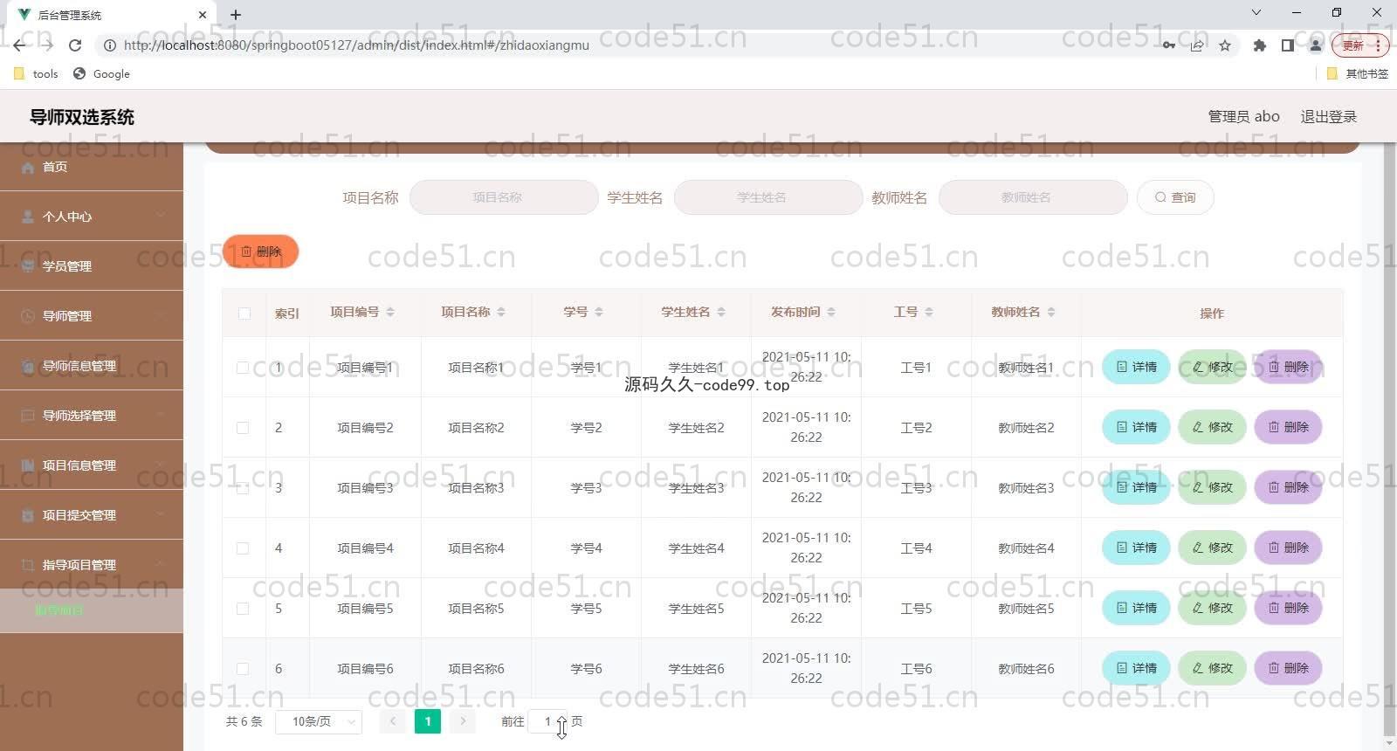
Task: Click the password key icon in address bar
Action: pos(1168,45)
